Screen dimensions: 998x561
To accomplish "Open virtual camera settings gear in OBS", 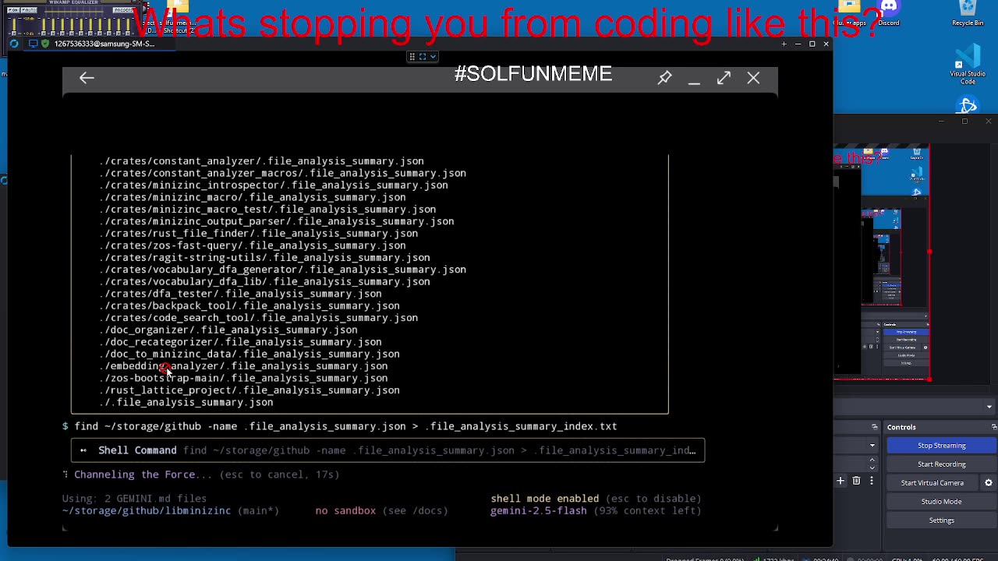I will [988, 483].
